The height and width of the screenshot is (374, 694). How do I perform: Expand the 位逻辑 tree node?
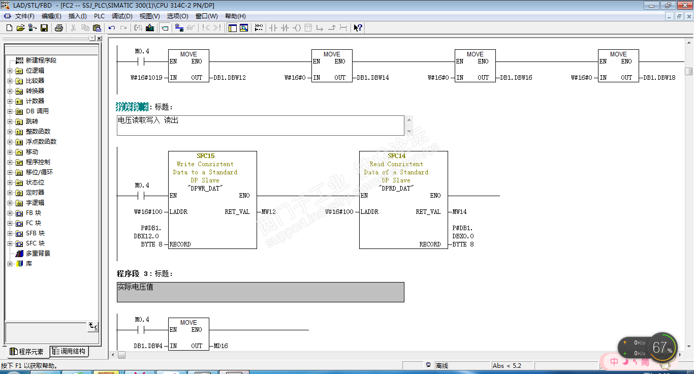pyautogui.click(x=10, y=71)
